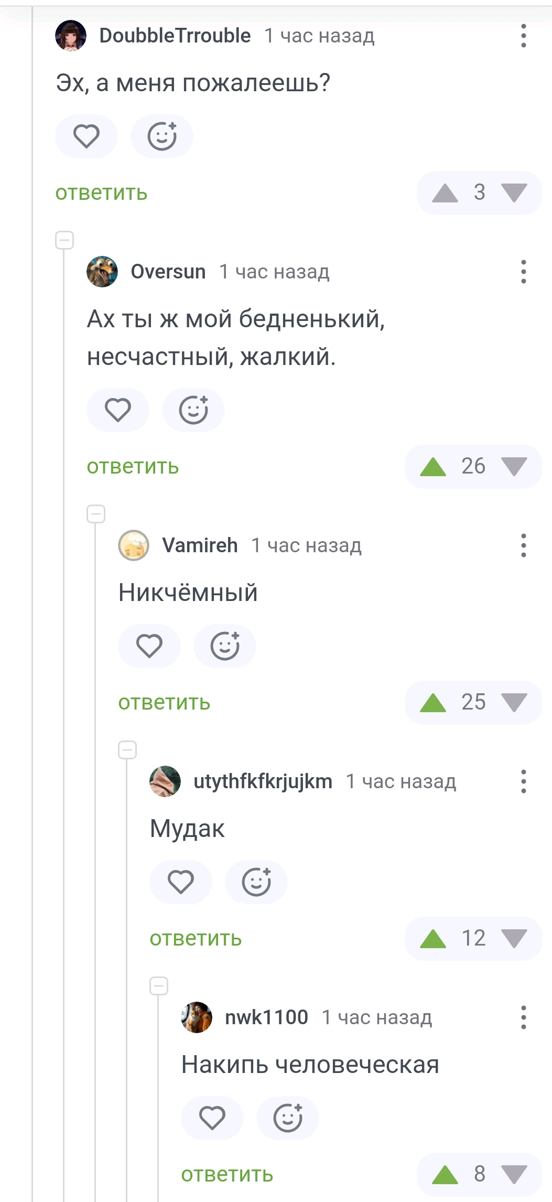The width and height of the screenshot is (552, 1202).
Task: Upvote DoubbleTrrouble's comment rated 3
Action: (445, 193)
